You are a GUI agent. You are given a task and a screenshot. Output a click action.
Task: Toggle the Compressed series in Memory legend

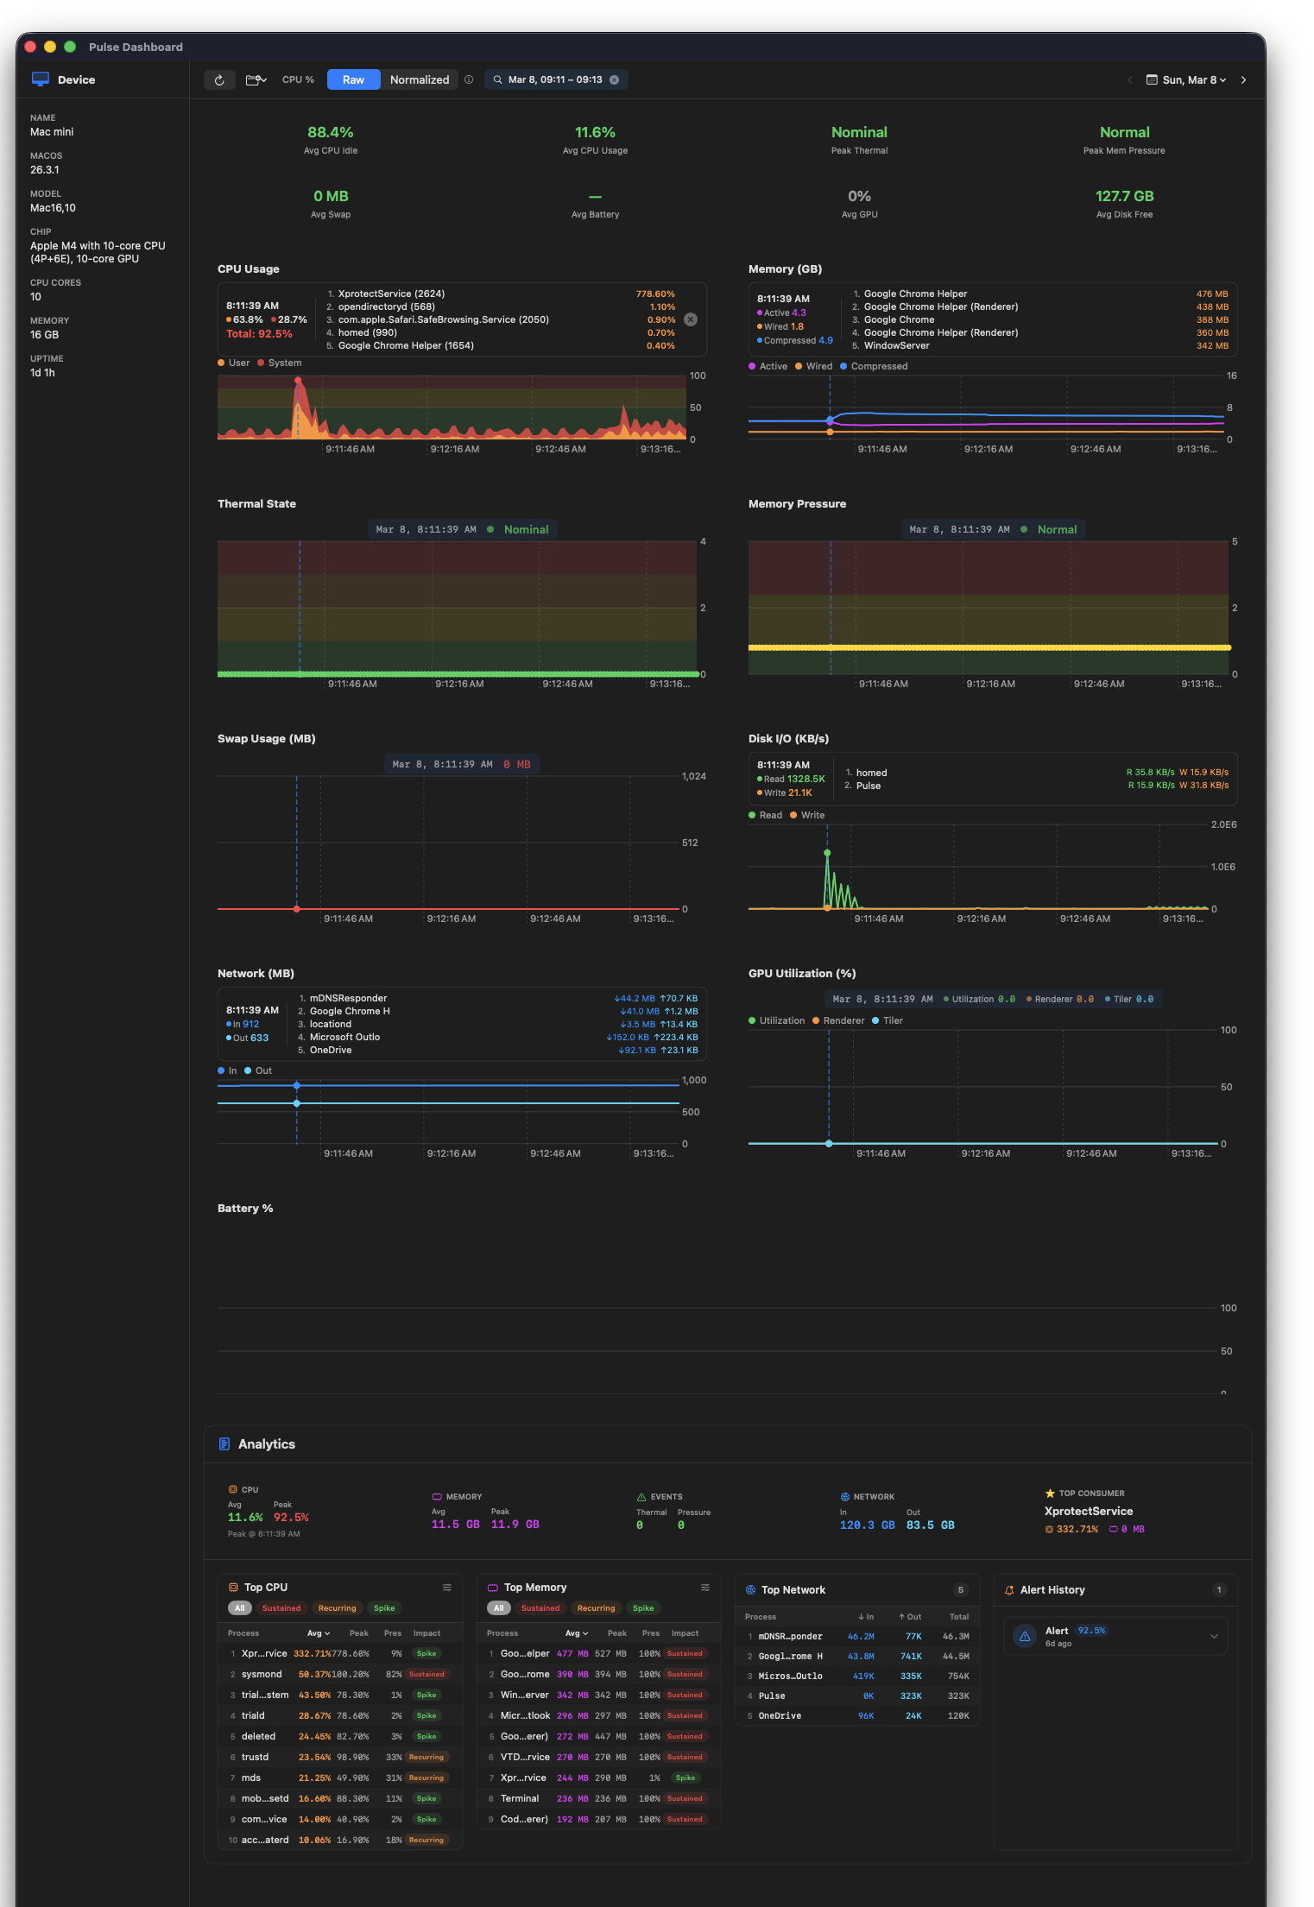[x=874, y=366]
